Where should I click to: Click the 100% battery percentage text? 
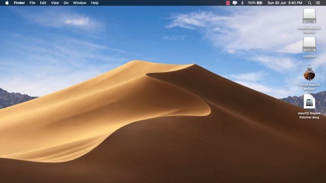252,3
